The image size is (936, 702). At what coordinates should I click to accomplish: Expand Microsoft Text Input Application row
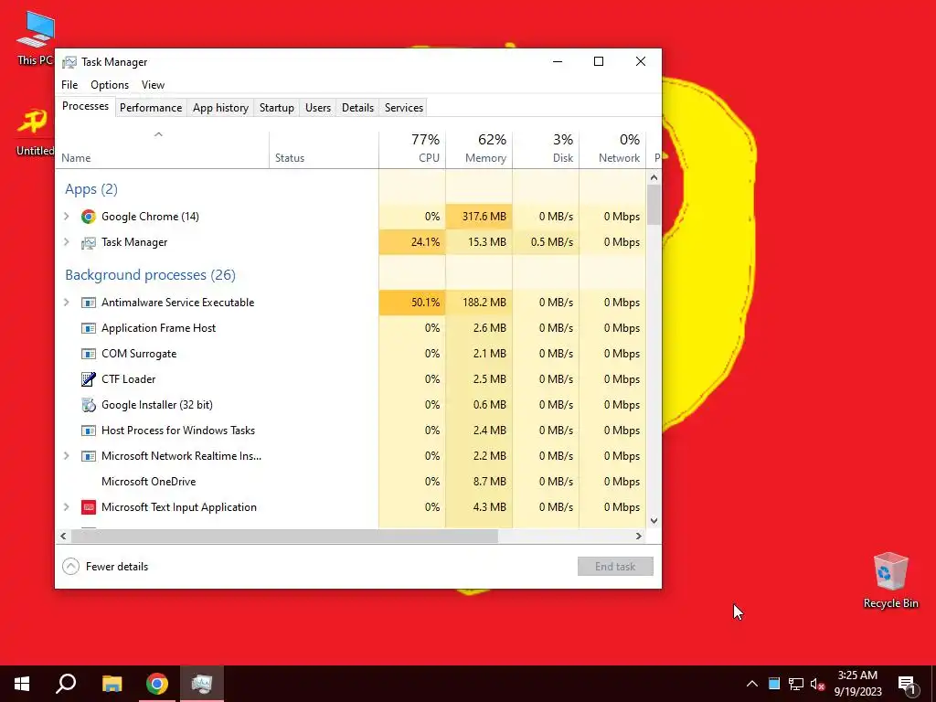pos(66,507)
